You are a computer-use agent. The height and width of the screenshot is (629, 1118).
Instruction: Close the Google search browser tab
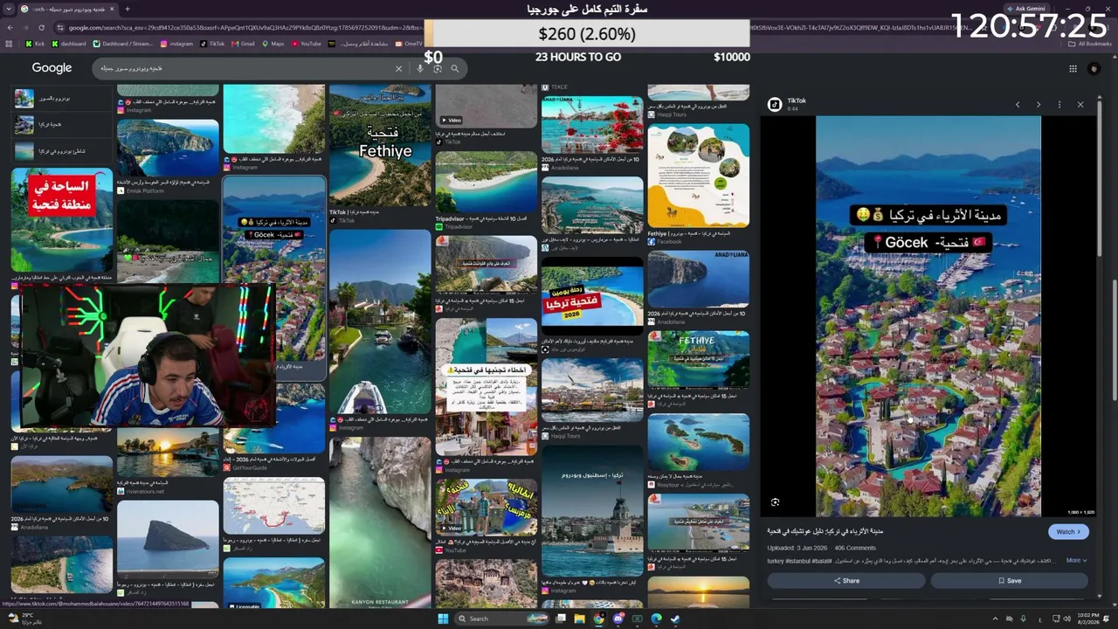111,9
